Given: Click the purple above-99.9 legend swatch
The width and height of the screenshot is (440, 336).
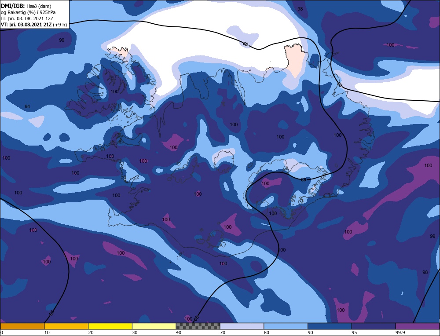Looking at the screenshot, I should click(x=418, y=326).
